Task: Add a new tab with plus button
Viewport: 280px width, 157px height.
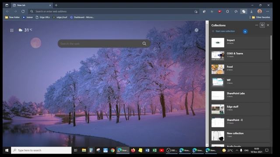Action: 56,5
